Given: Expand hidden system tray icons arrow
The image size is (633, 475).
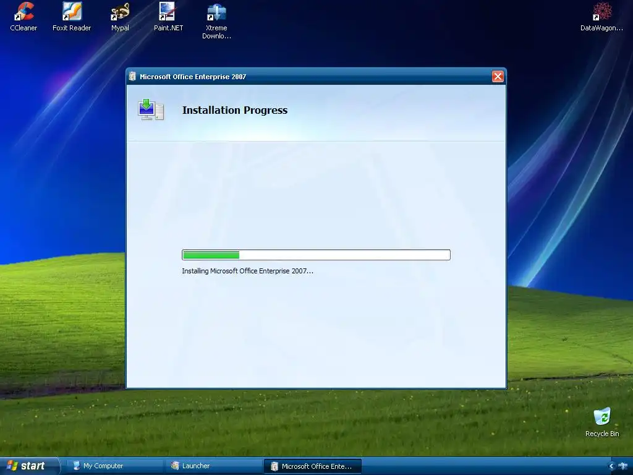Looking at the screenshot, I should click(611, 466).
